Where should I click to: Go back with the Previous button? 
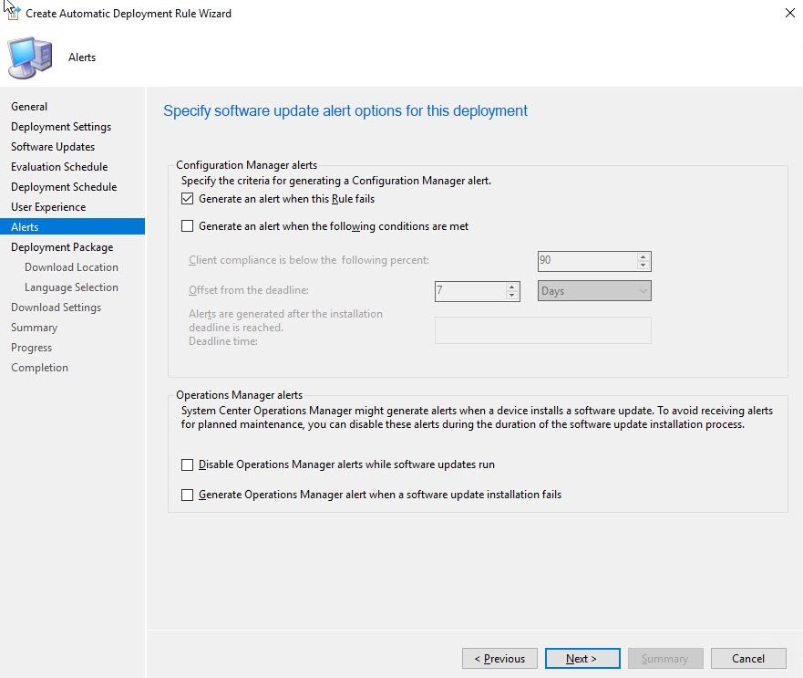(499, 659)
